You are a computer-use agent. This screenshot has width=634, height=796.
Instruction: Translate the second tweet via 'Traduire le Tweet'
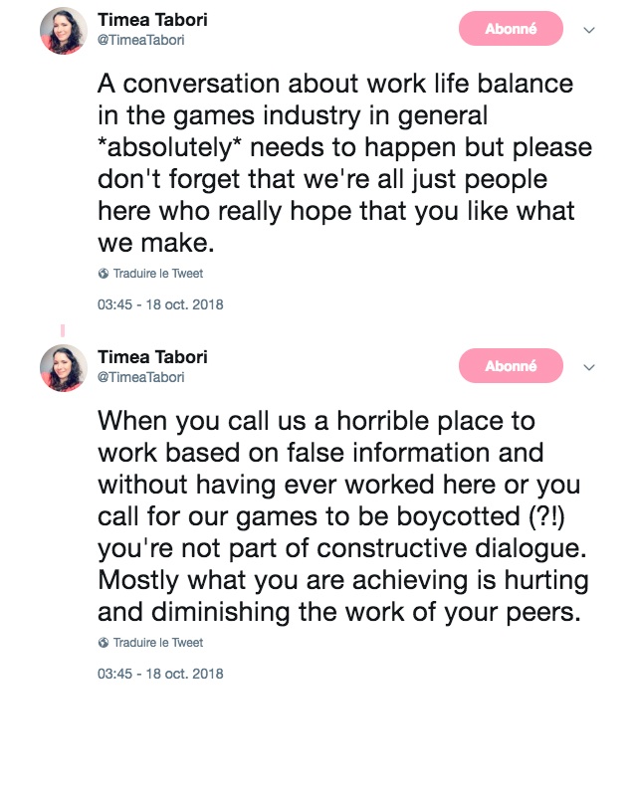[158, 643]
